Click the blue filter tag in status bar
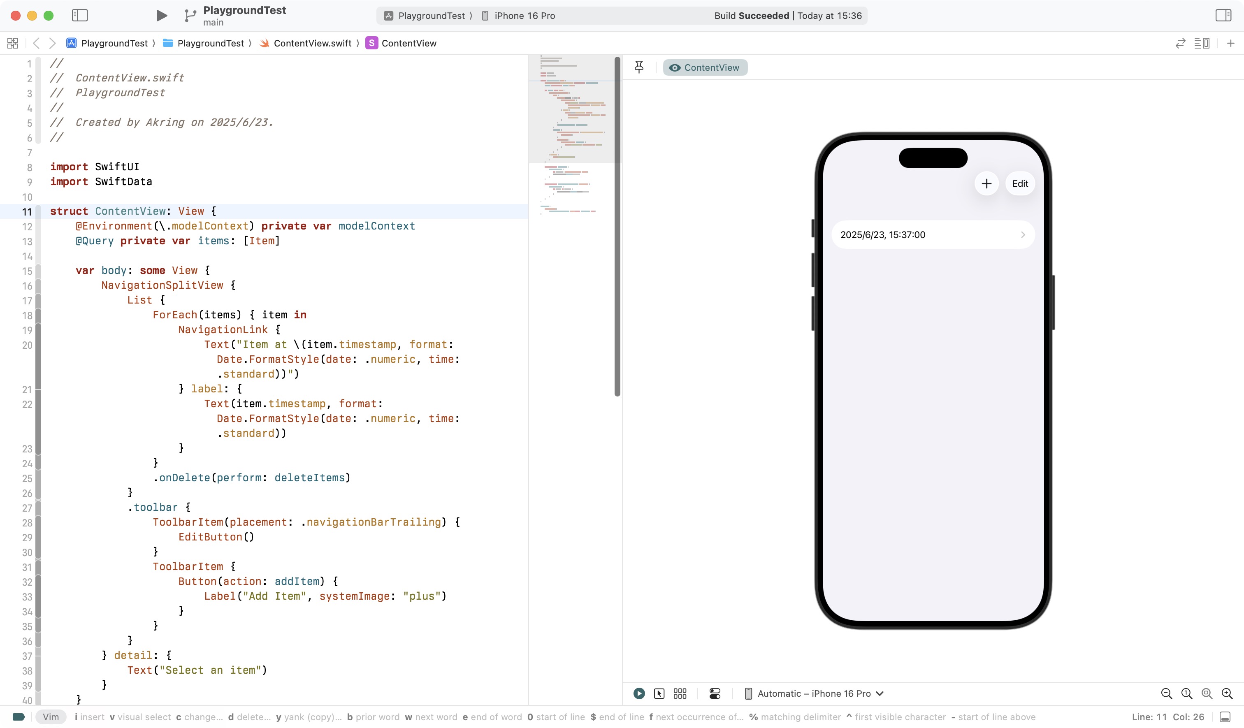 (x=19, y=717)
